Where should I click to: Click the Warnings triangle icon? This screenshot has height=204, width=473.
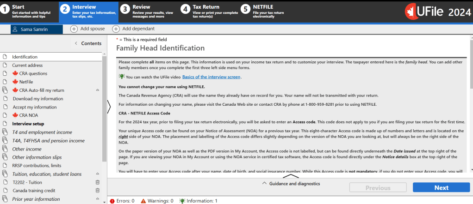click(x=143, y=201)
